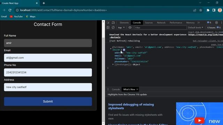
Task: Close the Create Next App tab
Action: tap(37, 3)
